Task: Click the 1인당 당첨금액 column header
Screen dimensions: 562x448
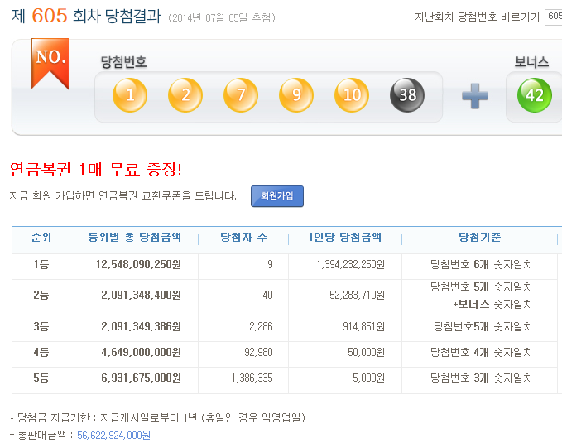Action: point(345,237)
